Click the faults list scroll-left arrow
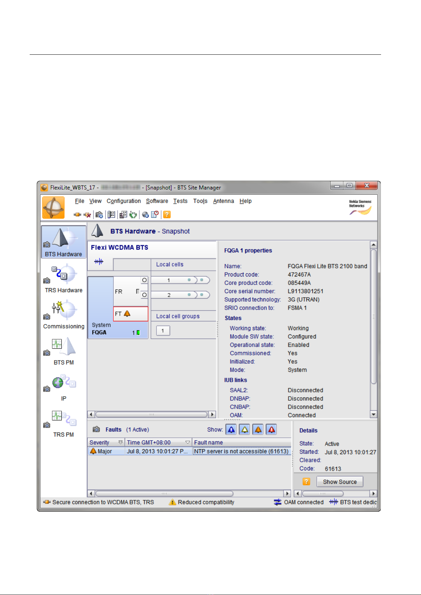Image resolution: width=421 pixels, height=595 pixels. coord(91,493)
